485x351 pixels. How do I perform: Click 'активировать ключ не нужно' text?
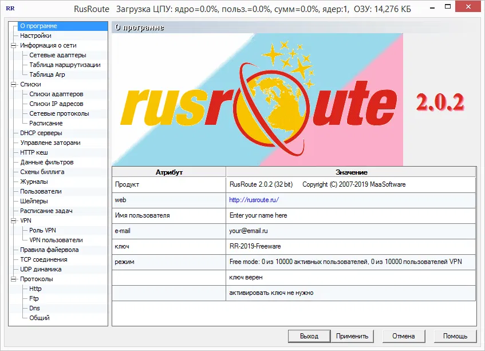click(x=271, y=293)
